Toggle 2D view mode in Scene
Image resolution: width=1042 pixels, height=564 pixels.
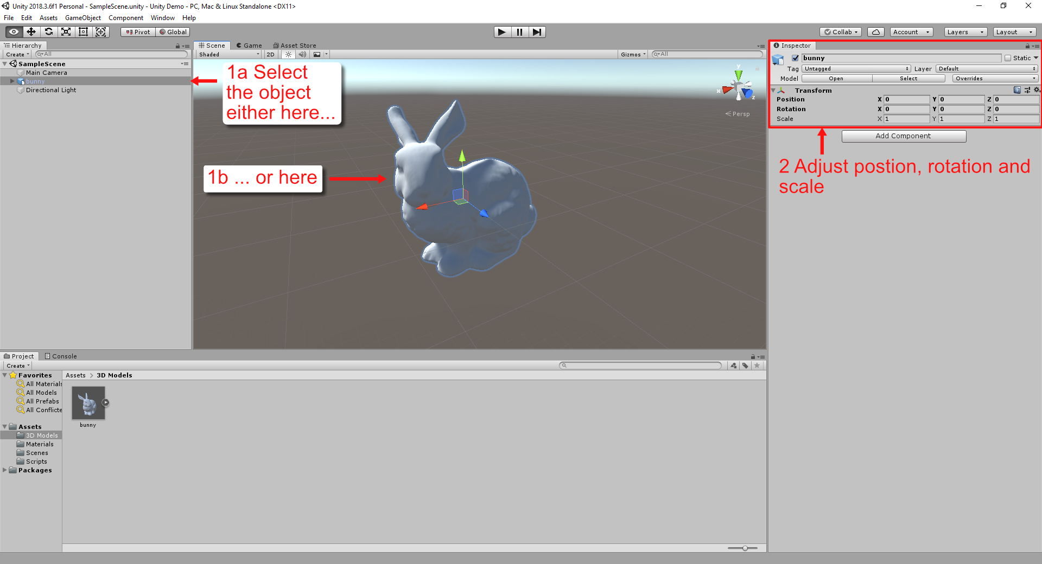[x=270, y=54]
